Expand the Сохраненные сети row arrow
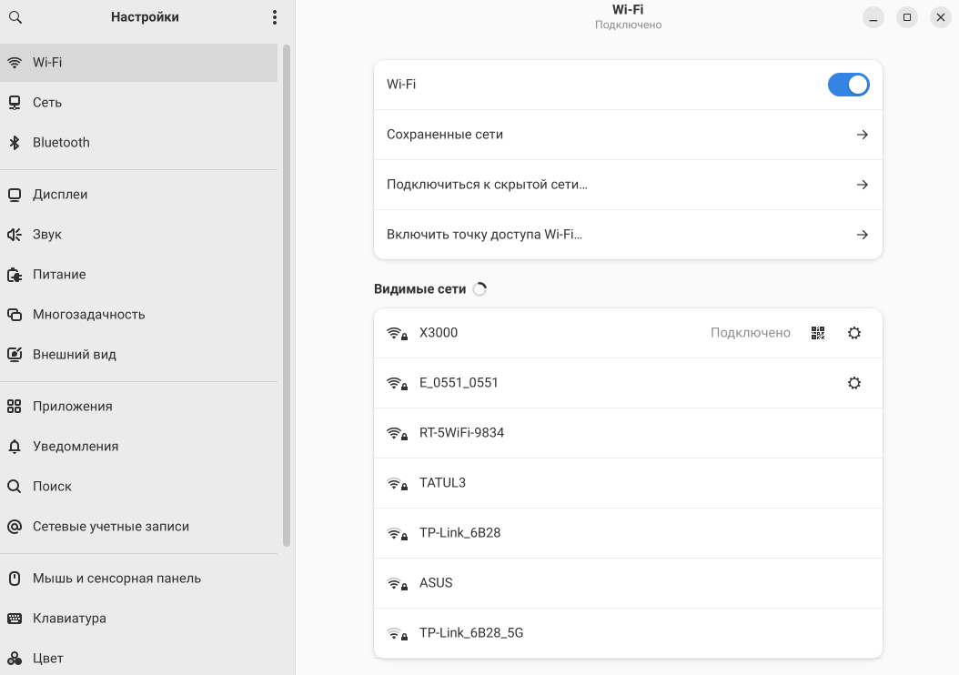959x675 pixels. click(862, 135)
